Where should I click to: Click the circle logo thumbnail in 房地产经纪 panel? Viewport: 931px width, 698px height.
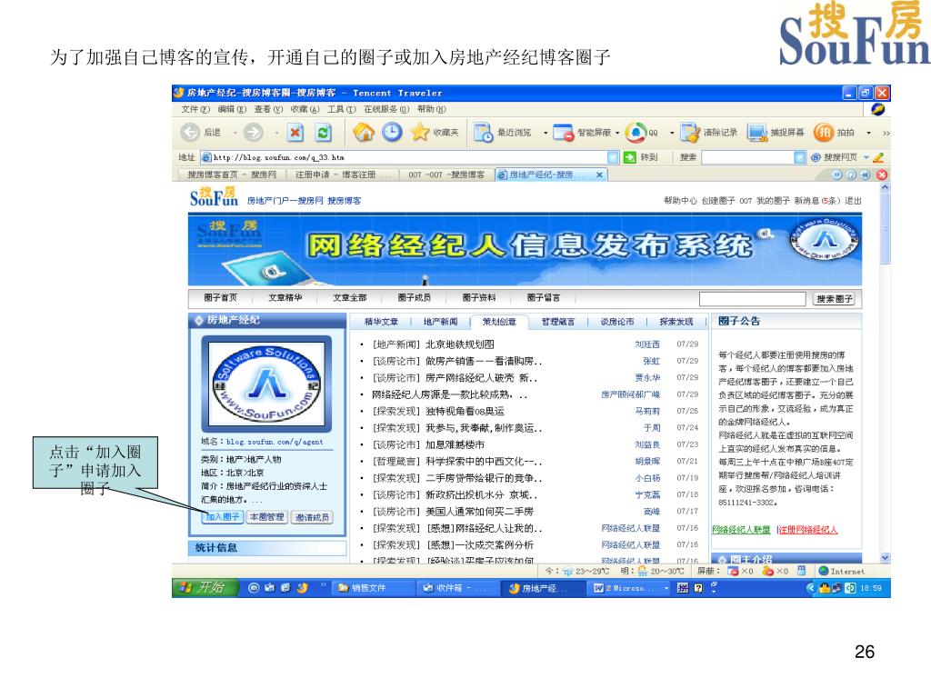click(266, 384)
